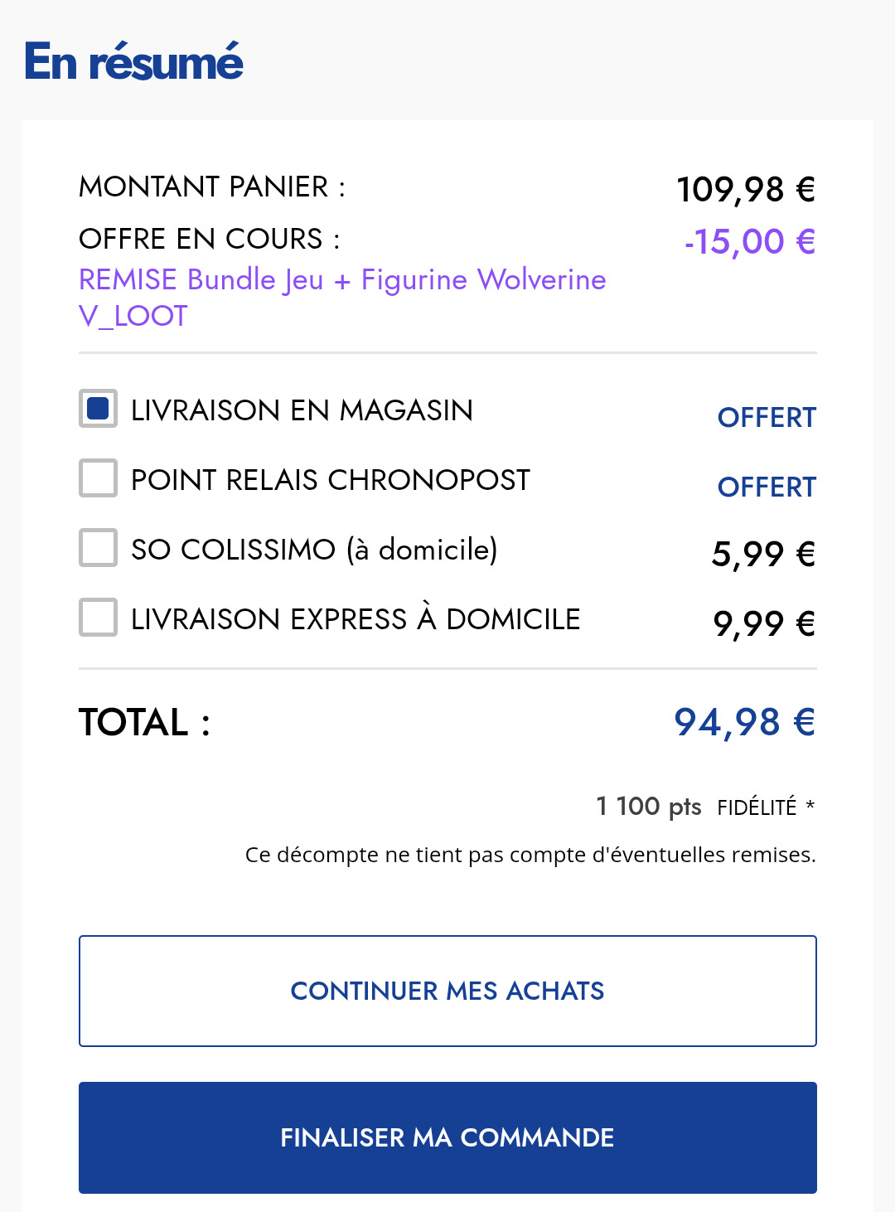
Task: Click the LIVRAISON EXPRESS À DOMICILE label
Action: (x=356, y=618)
